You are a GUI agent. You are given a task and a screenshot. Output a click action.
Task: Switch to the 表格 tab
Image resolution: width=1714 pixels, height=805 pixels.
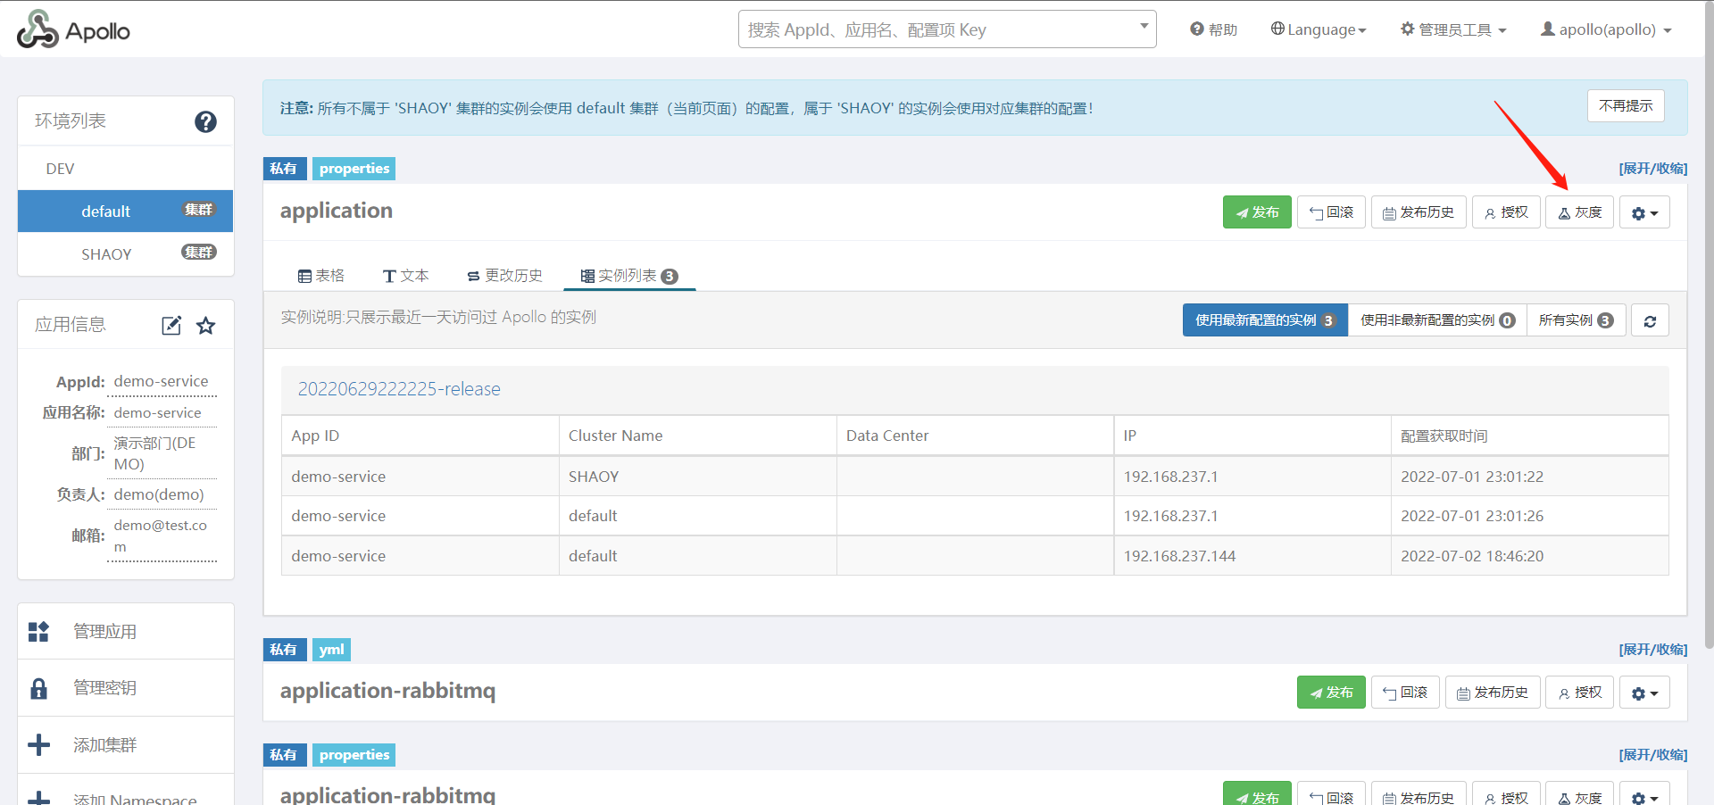[x=321, y=276]
